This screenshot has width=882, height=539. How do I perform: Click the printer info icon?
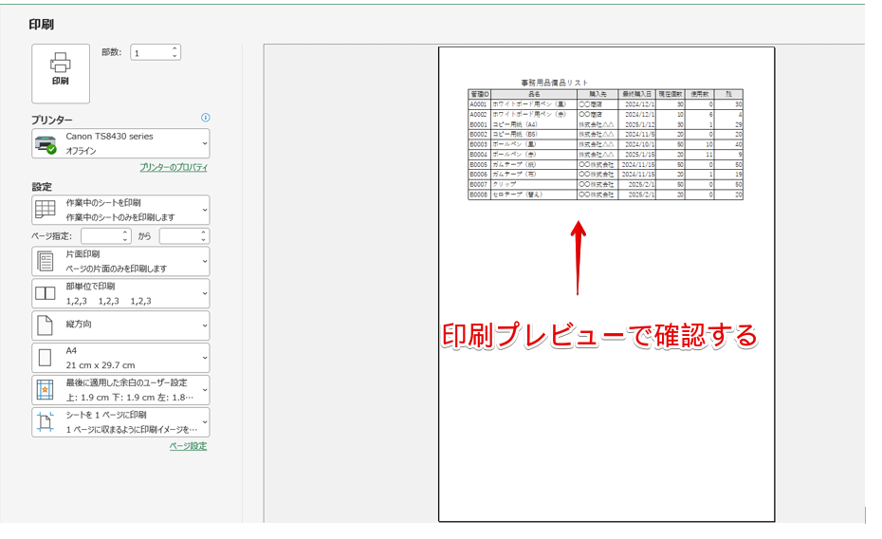tap(205, 118)
